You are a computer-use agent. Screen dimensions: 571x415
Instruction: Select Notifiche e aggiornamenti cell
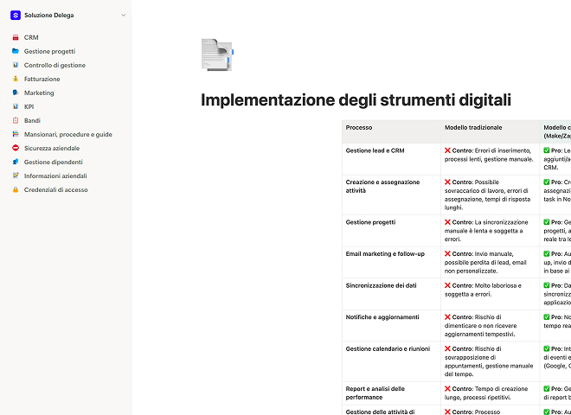(x=391, y=325)
